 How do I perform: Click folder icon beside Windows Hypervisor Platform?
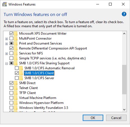pos(16,103)
